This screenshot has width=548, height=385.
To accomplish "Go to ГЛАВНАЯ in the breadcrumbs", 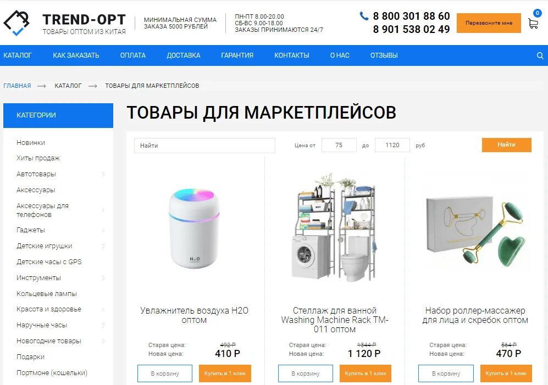I will pyautogui.click(x=17, y=86).
